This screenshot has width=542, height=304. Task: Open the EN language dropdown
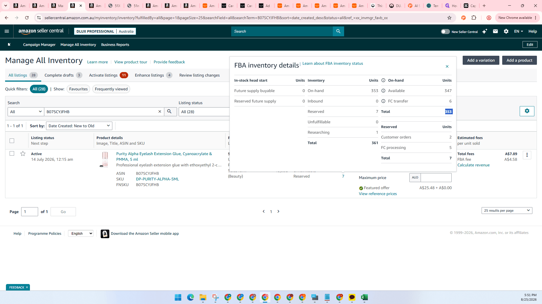[x=519, y=31]
